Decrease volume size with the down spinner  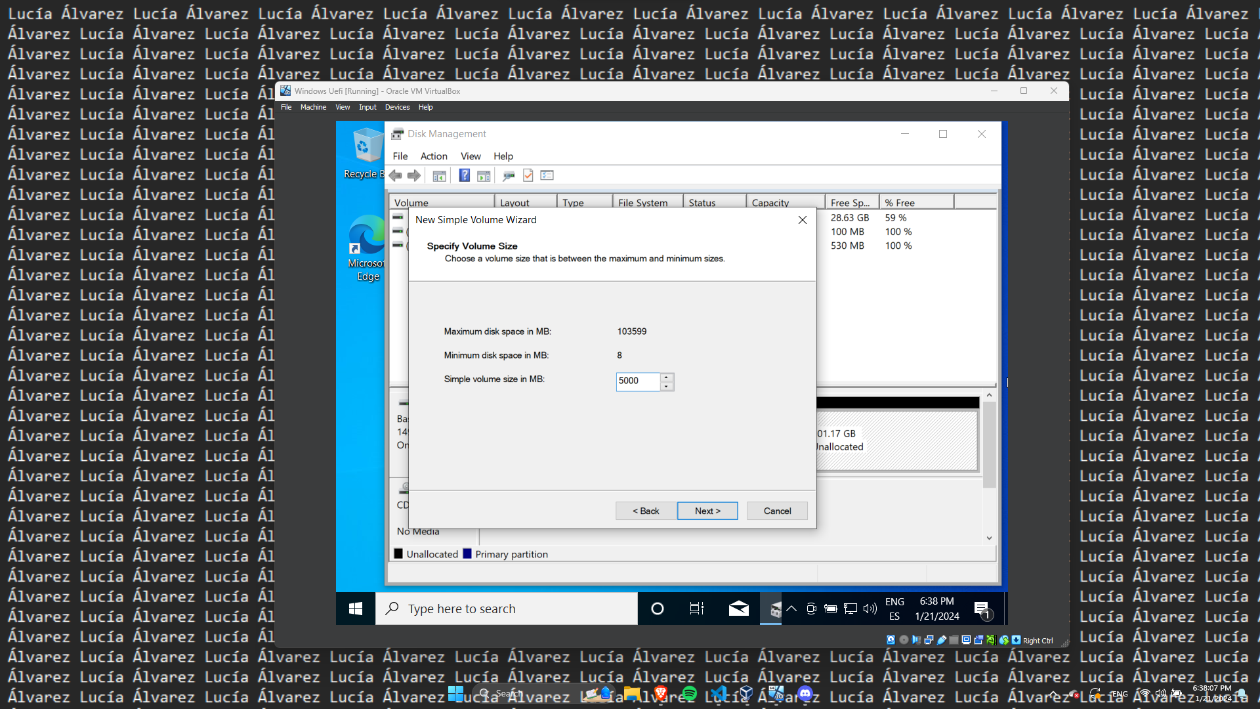pyautogui.click(x=667, y=387)
